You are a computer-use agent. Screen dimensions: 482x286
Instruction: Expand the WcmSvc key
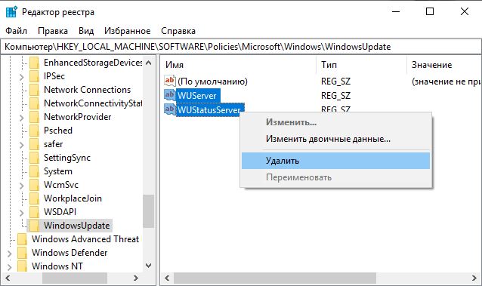(x=21, y=185)
